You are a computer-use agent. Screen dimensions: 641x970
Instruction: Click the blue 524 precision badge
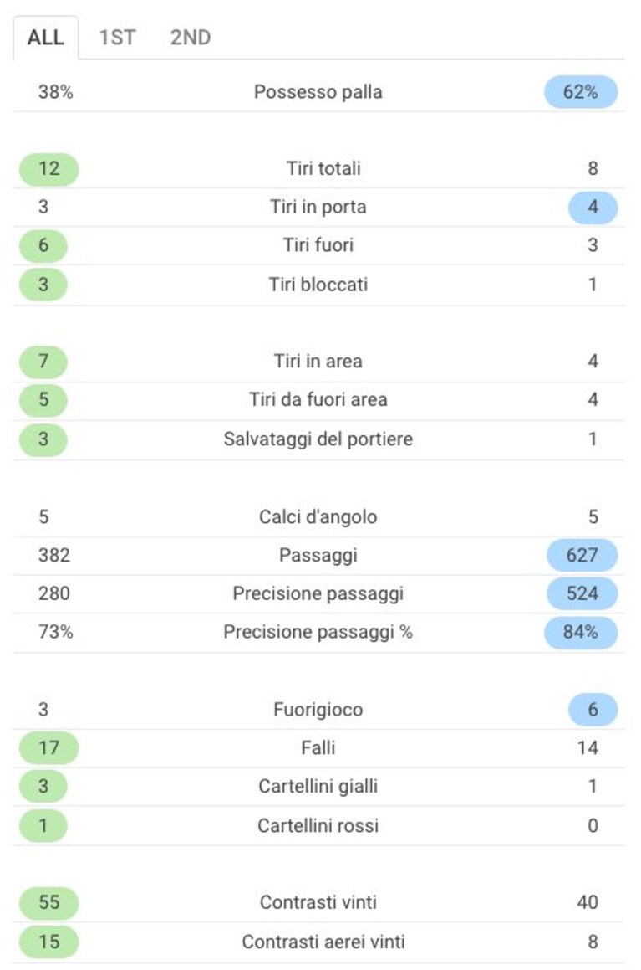[x=582, y=594]
